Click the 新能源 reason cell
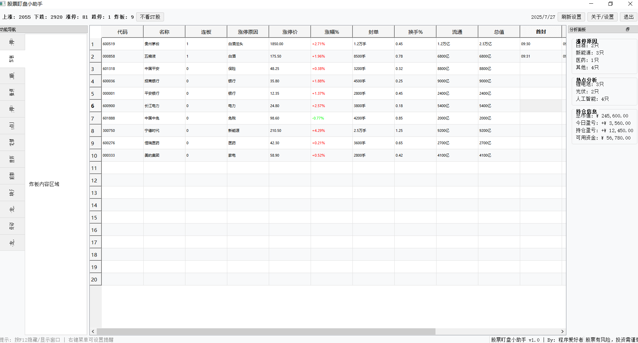 tap(248, 131)
